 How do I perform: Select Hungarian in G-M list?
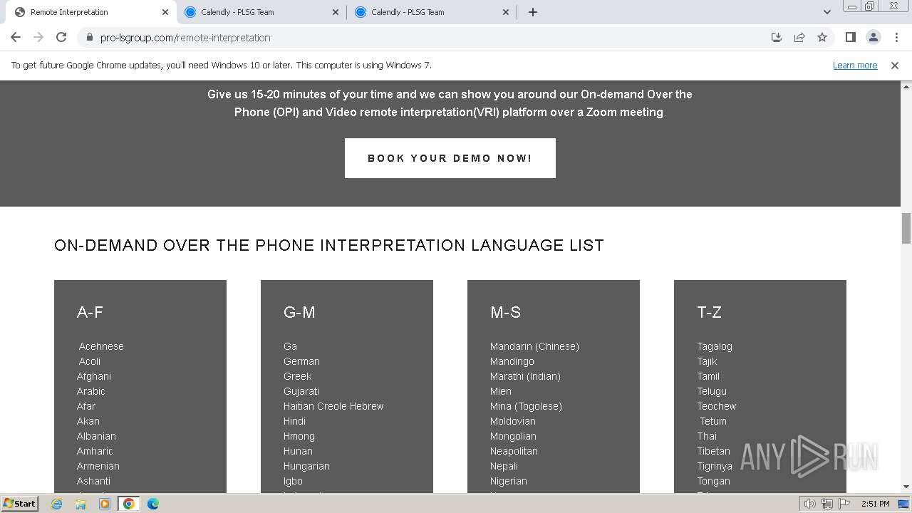point(306,466)
